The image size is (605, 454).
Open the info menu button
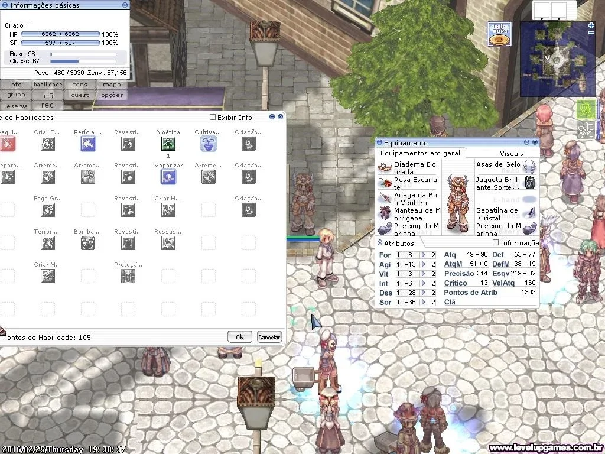[16, 84]
